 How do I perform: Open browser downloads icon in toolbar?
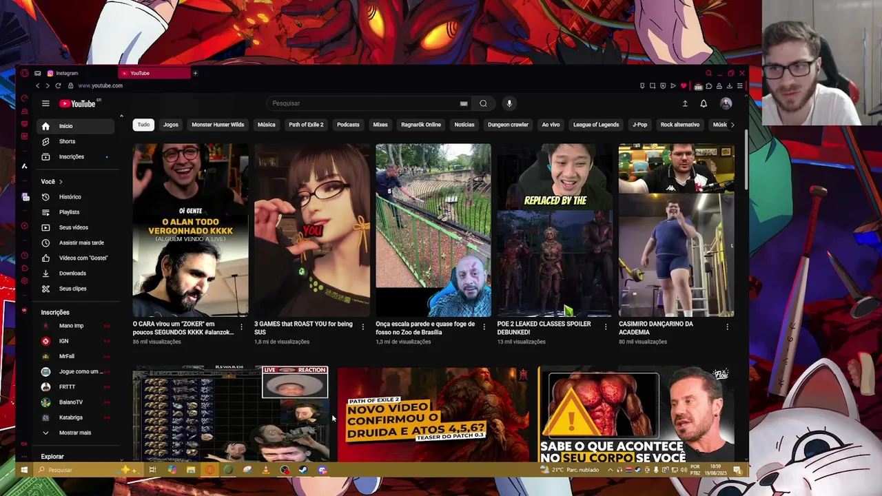(730, 85)
